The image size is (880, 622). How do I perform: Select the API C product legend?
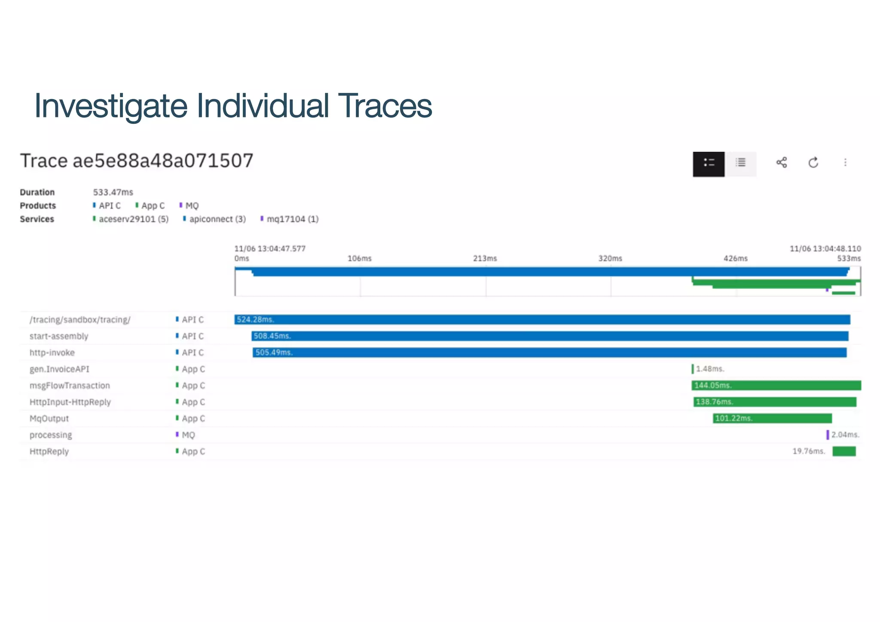coord(107,205)
